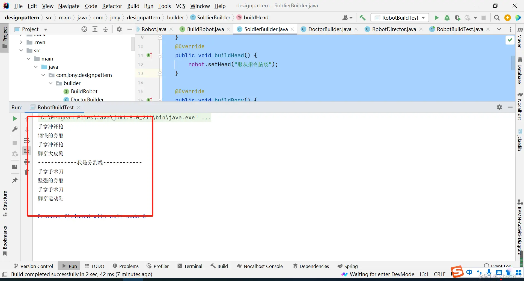Open Search Everywhere magnifier icon
The width and height of the screenshot is (524, 281).
click(497, 18)
